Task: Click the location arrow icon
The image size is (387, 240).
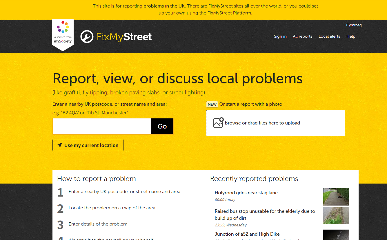Action: (60, 145)
